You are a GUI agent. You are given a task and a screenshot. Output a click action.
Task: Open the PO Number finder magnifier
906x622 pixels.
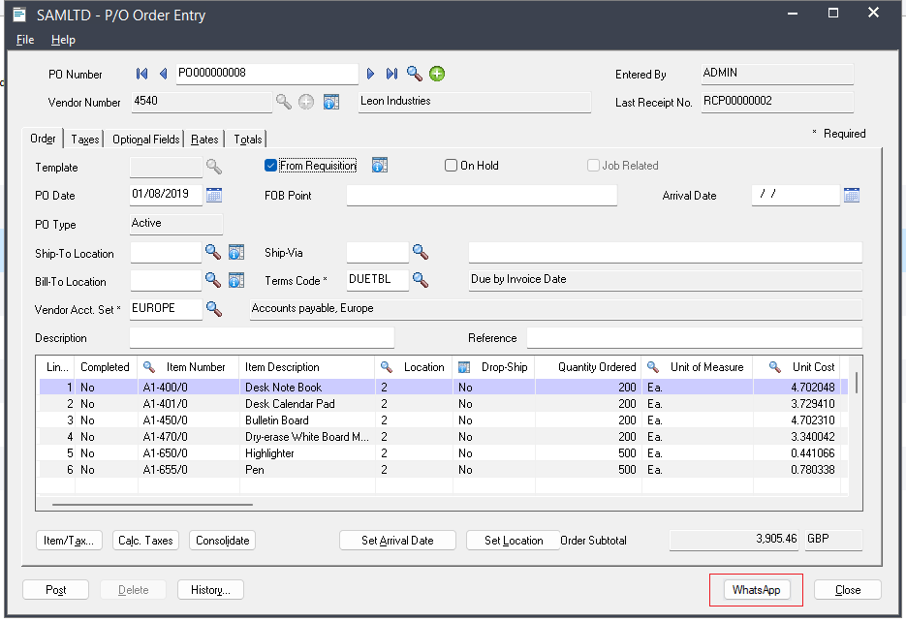tap(414, 74)
